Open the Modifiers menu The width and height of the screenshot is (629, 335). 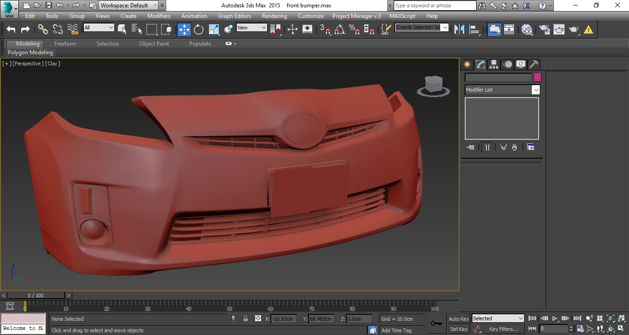click(x=158, y=16)
